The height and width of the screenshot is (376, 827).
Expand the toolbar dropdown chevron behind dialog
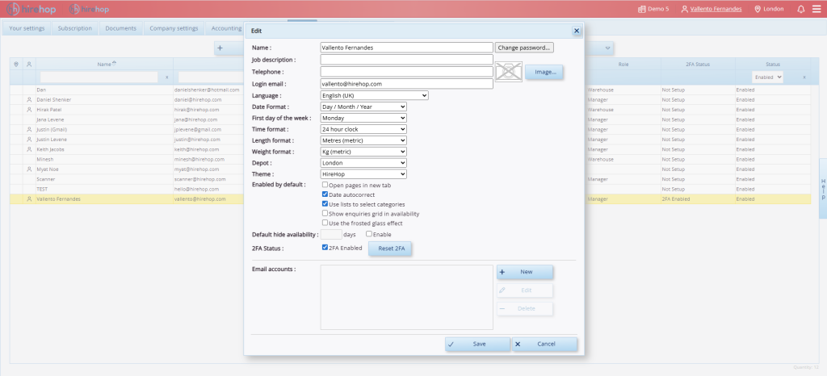608,48
